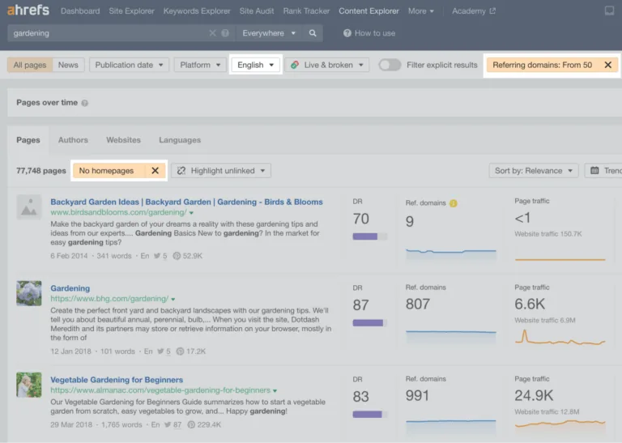This screenshot has height=443, width=622.
Task: Clear the gardening search query
Action: [213, 33]
